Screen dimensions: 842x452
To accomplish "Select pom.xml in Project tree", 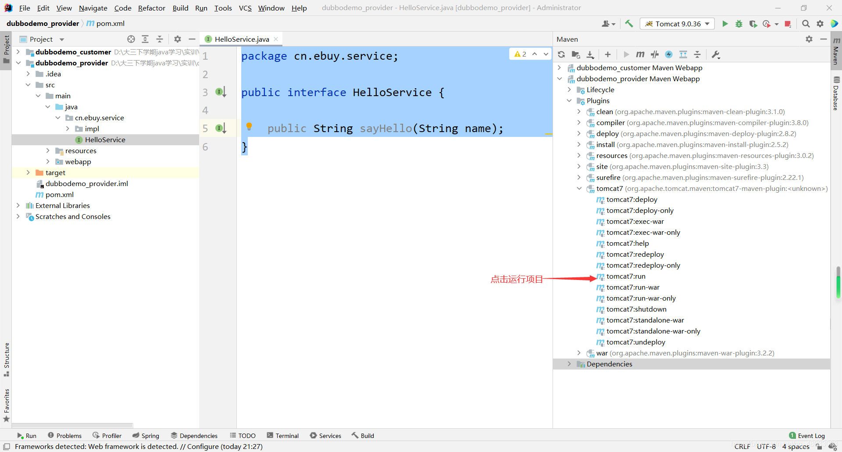I will (x=59, y=194).
